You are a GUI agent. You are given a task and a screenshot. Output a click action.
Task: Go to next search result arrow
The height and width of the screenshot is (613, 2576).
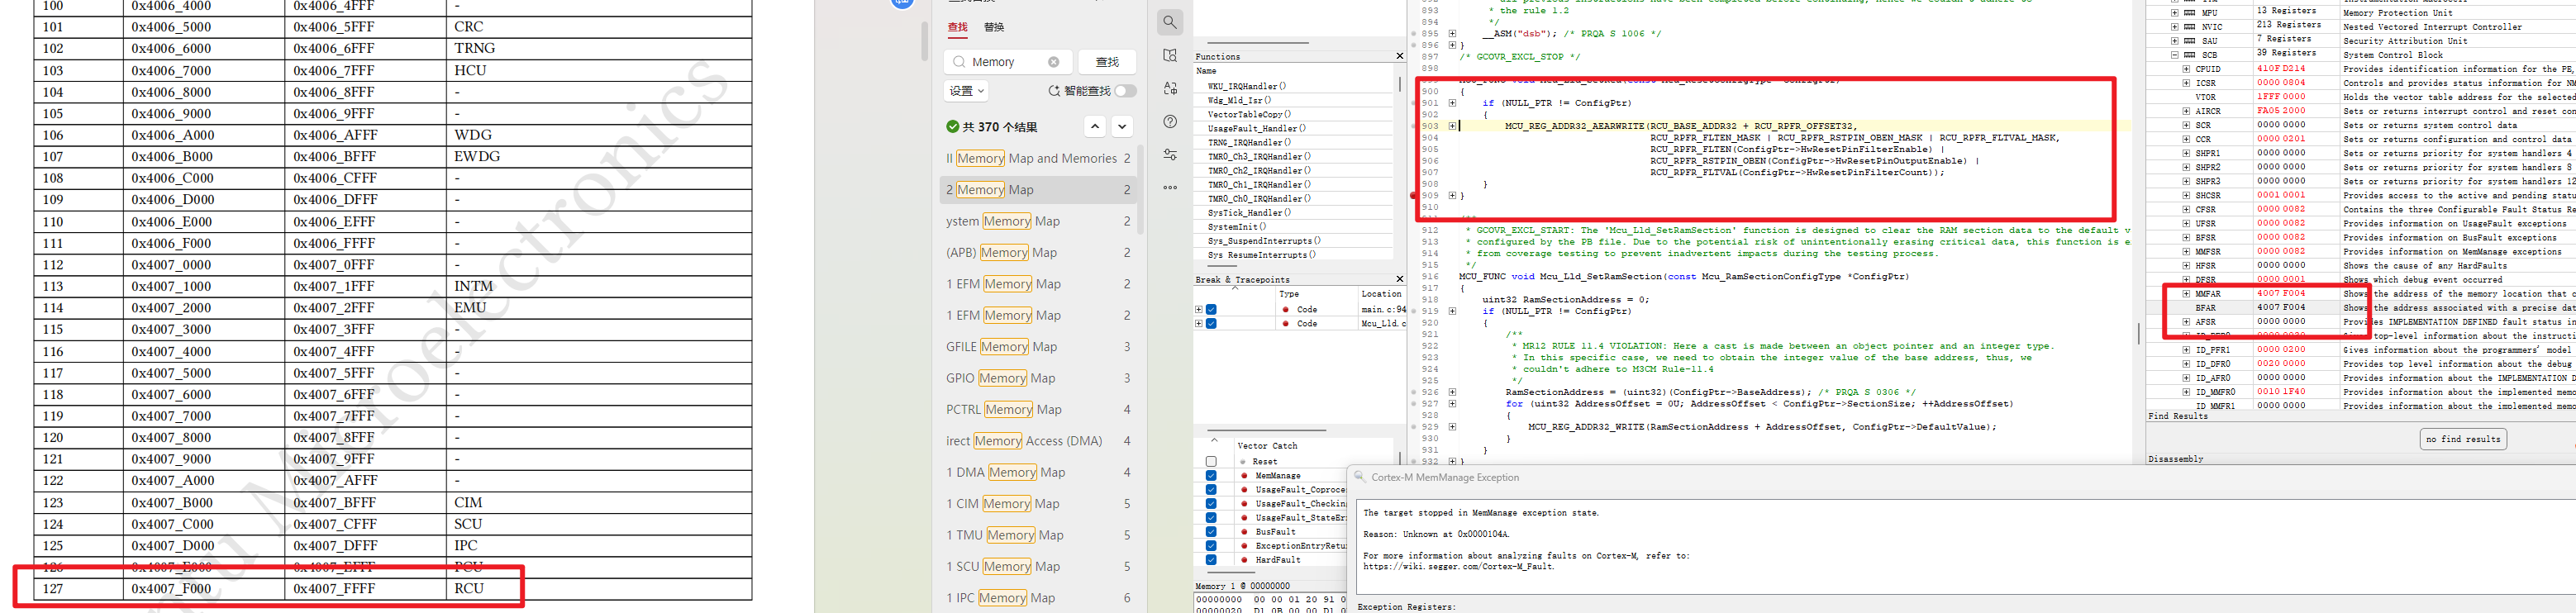click(x=1122, y=126)
